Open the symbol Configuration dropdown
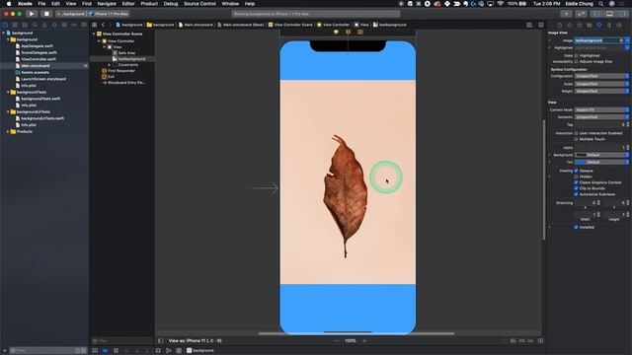The image size is (632, 355). coord(601,76)
